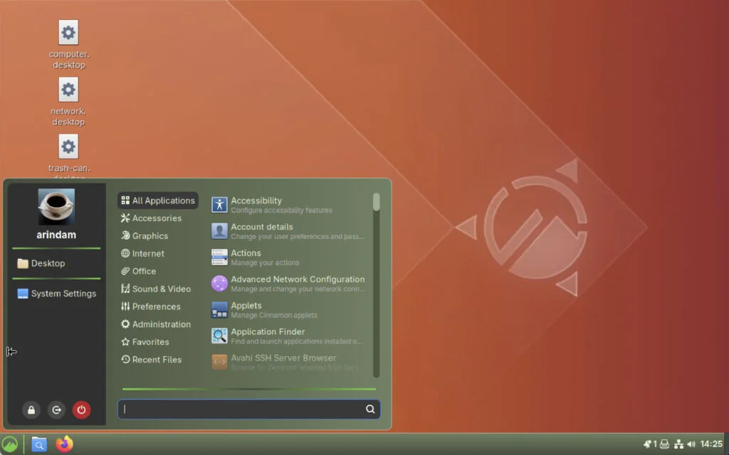Open the Internet category

click(x=147, y=254)
